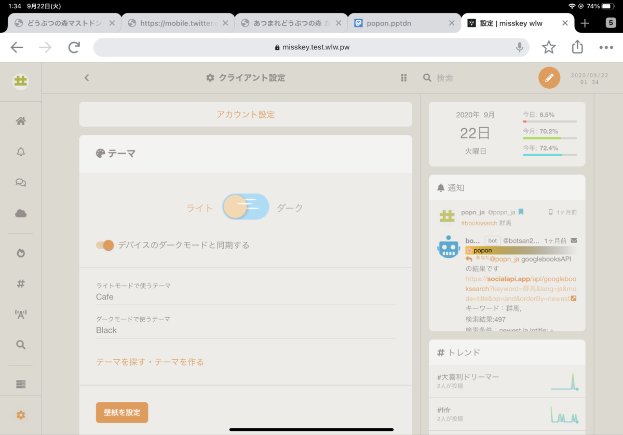Click テーマ section header

246,154
